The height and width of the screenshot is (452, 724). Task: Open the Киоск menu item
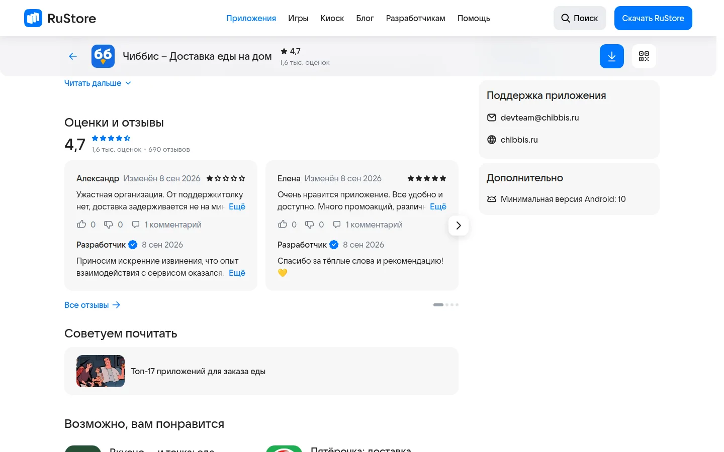point(332,18)
